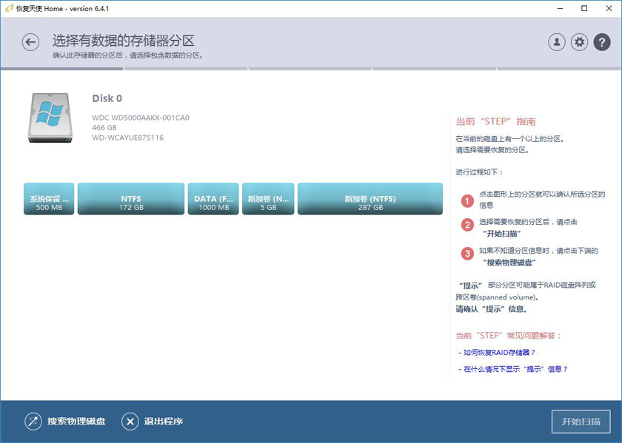This screenshot has height=443, width=622.
Task: Click the 当前 STEP 指南 heading
Action: (495, 121)
